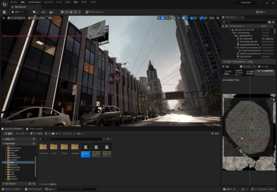Open the 選択モード dropdown
The width and height of the screenshot is (277, 192).
(x=19, y=12)
